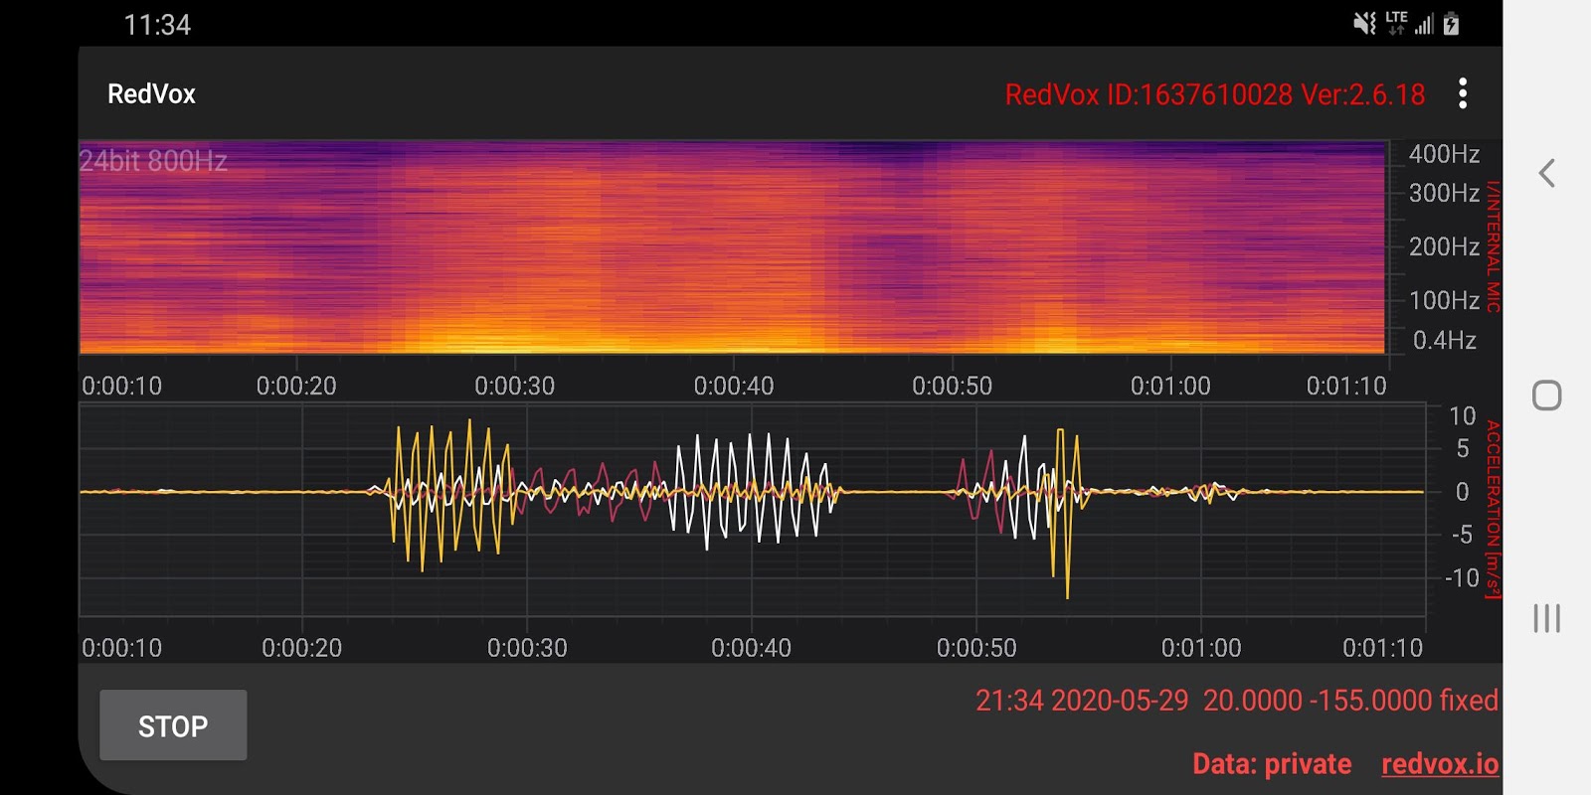Tap the 24bit 800Hz spectrogram label
The image size is (1591, 795).
(153, 161)
